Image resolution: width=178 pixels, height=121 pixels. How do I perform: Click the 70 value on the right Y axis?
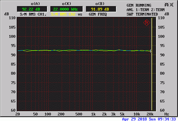(162, 92)
